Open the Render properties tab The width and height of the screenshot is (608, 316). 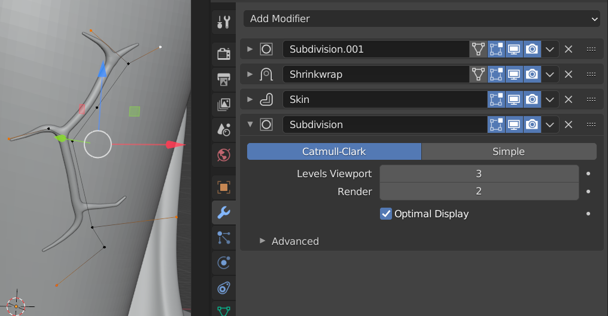tap(224, 54)
